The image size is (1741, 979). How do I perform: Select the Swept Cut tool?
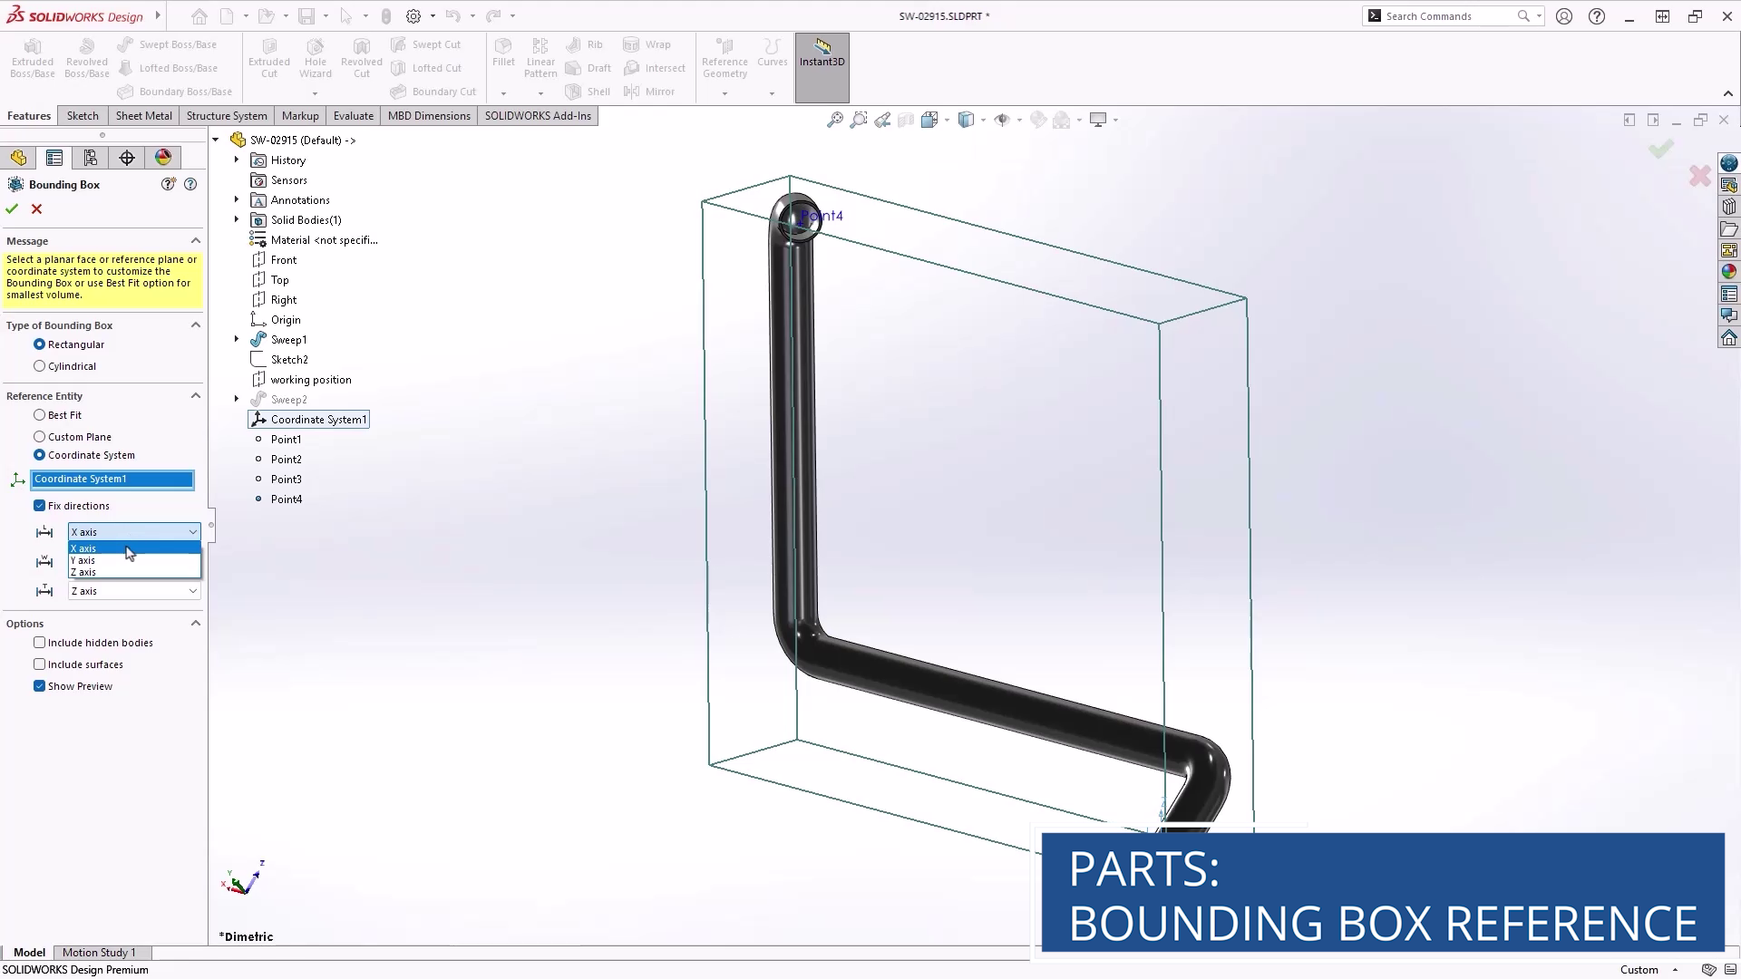(x=428, y=44)
